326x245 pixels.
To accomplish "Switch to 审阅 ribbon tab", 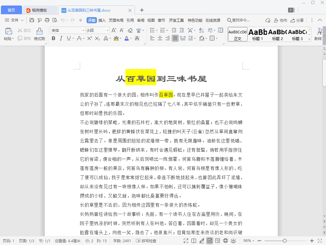I will point(141,20).
